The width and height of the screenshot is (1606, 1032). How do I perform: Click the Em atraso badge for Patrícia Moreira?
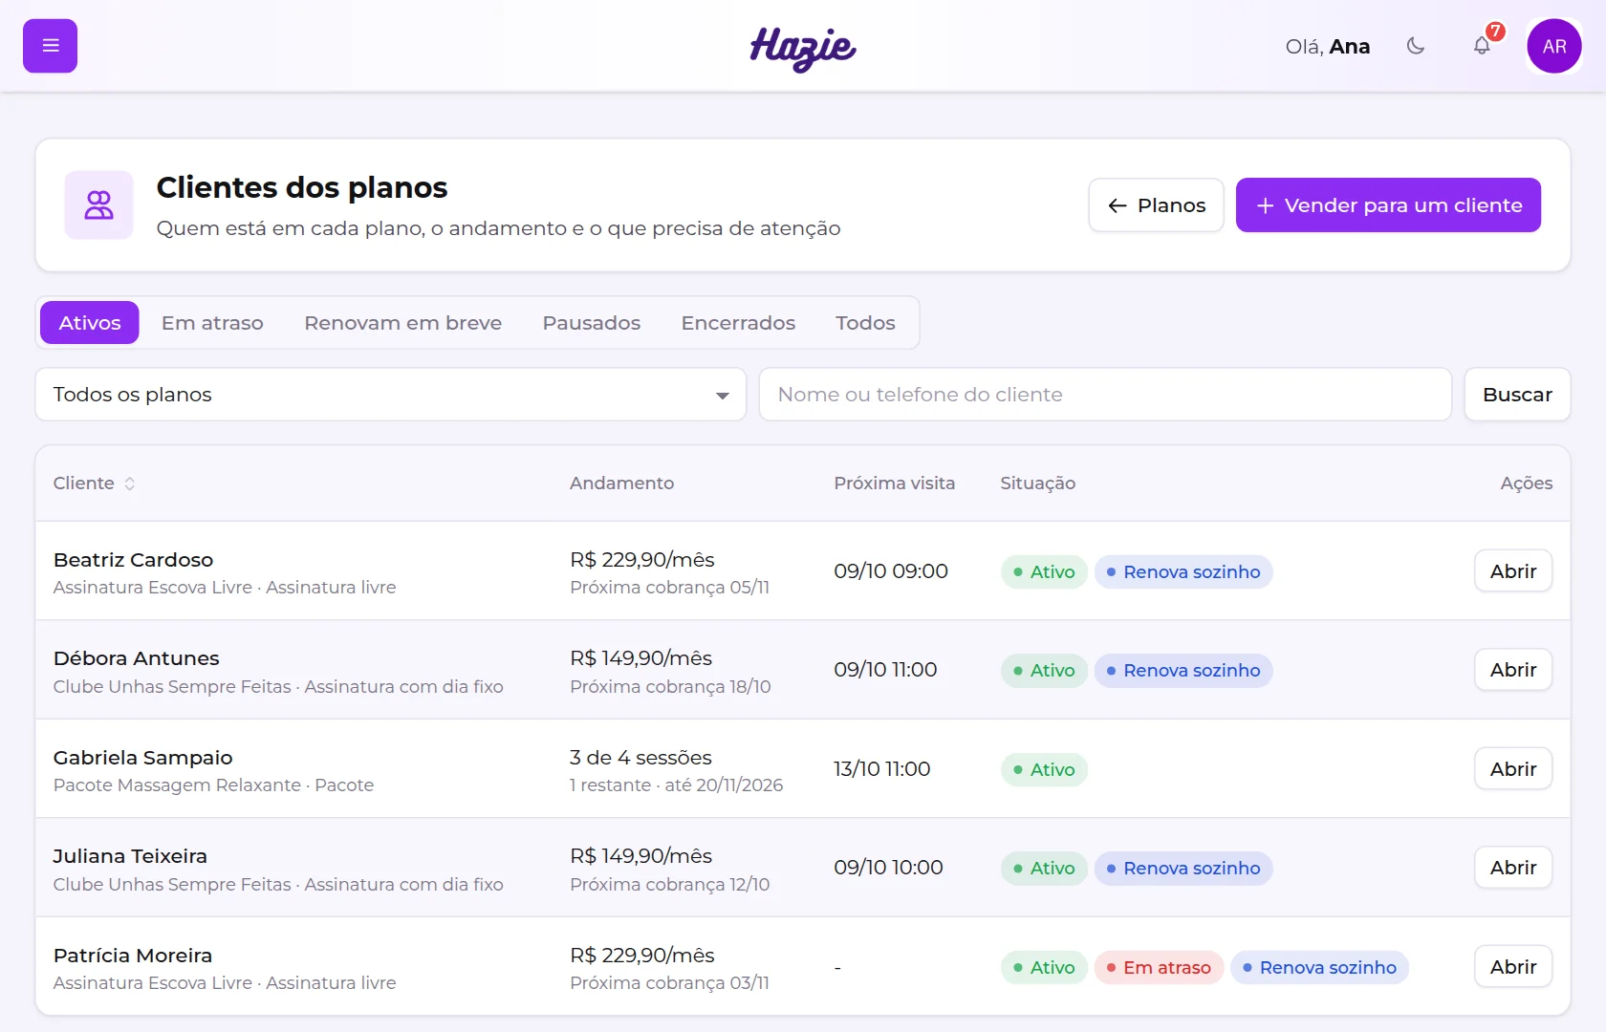pyautogui.click(x=1159, y=968)
